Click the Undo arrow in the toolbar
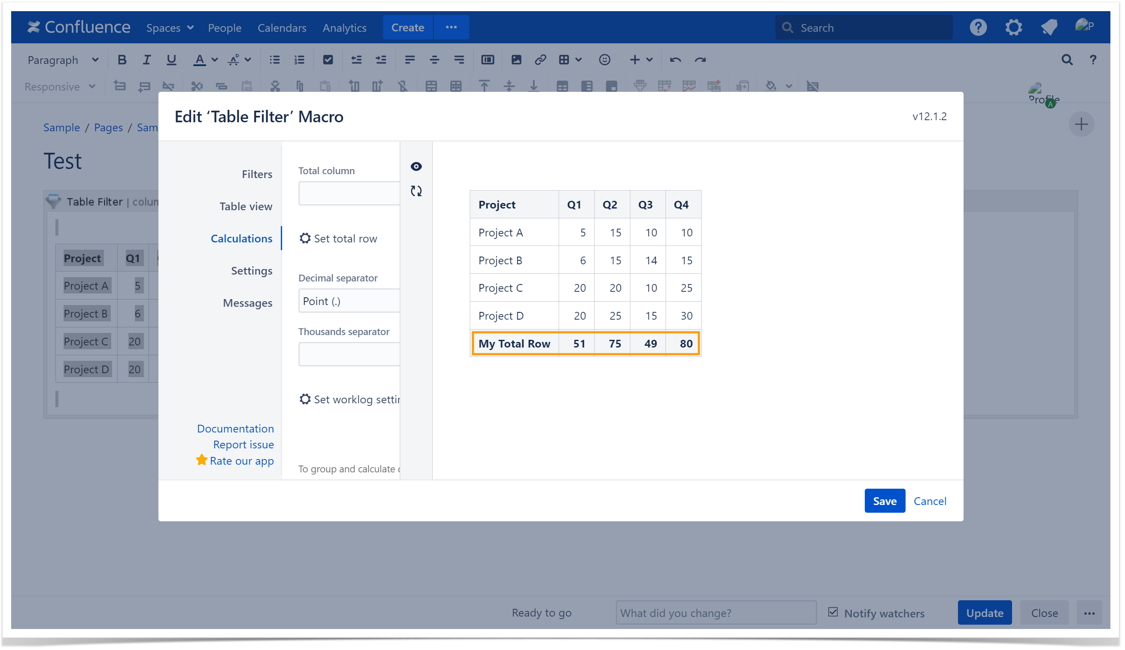The height and width of the screenshot is (650, 1125). [675, 60]
